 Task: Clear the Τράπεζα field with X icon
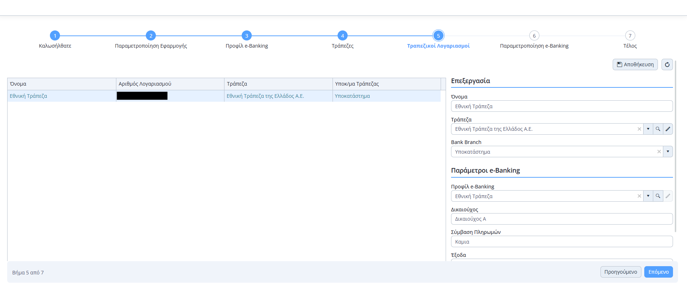[639, 129]
